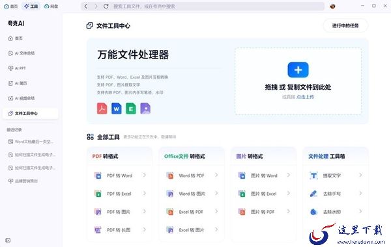Viewport: 391px width, 247px height.
Task: Click the PDF 转 图片 label
Action: click(x=119, y=212)
